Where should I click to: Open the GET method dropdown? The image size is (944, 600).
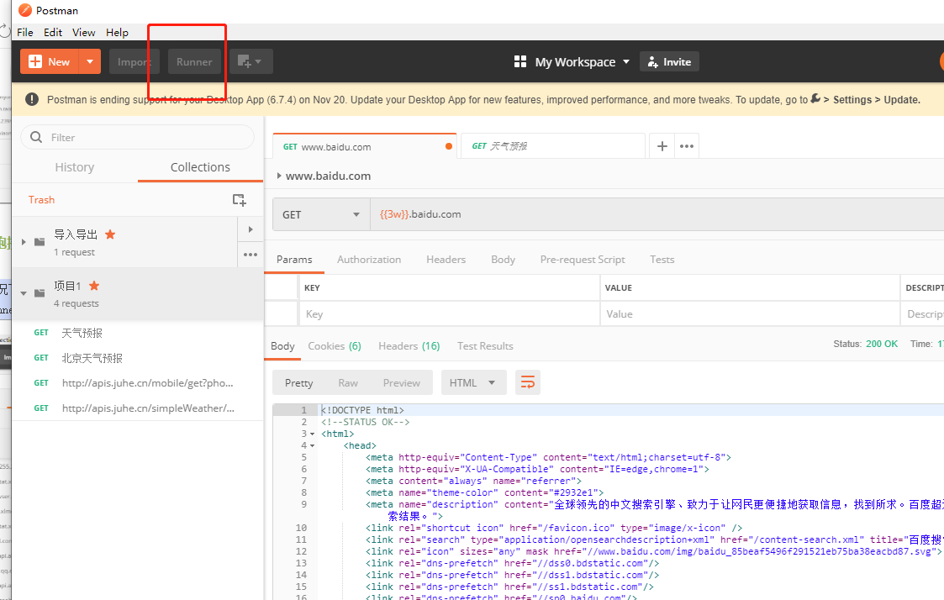tap(321, 214)
